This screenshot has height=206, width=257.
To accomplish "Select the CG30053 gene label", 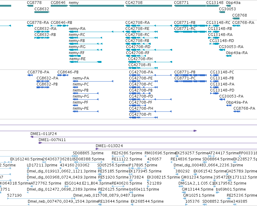I will tap(227, 9).
